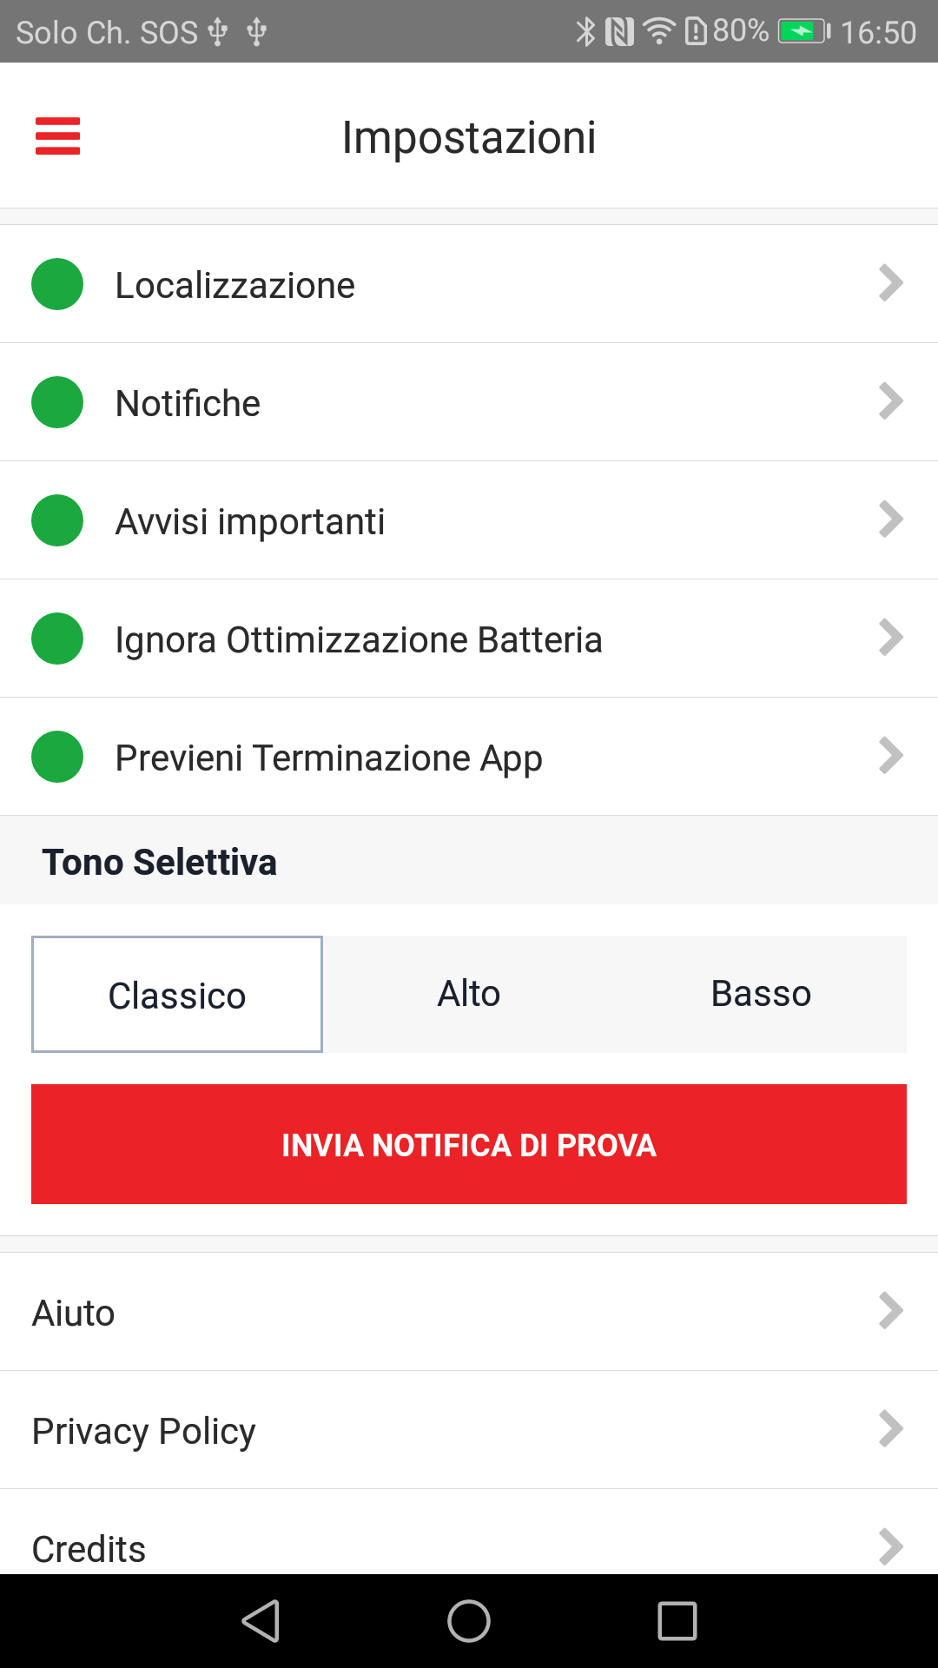Expand Aiuto with the chevron arrow
Viewport: 938px width, 1668px height.
(891, 1311)
